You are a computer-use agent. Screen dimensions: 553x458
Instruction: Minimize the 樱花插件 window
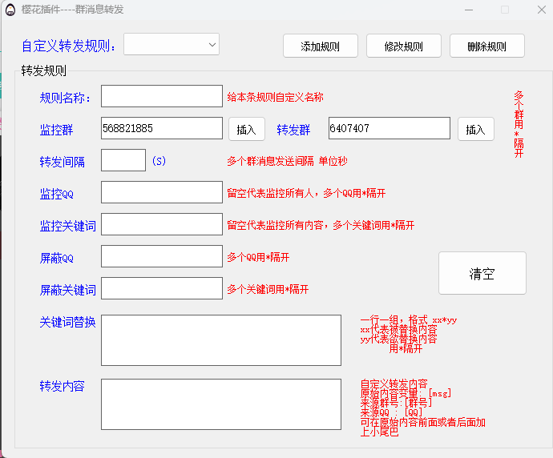[x=467, y=10]
